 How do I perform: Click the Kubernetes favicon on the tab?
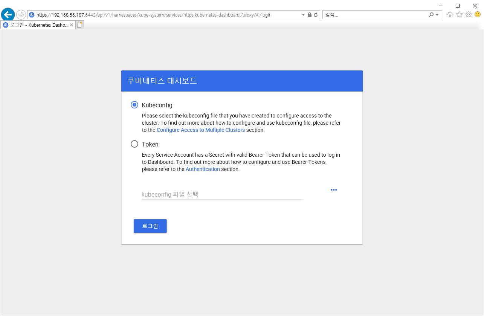coord(6,25)
